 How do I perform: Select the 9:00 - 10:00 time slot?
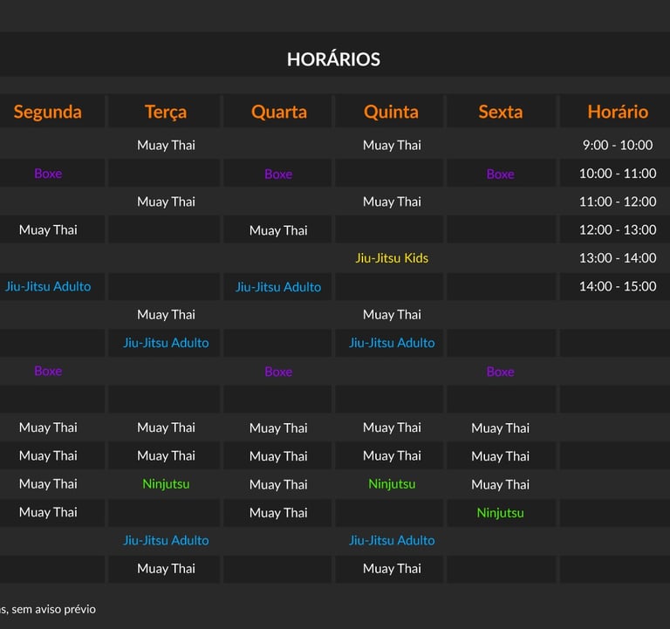coord(618,146)
